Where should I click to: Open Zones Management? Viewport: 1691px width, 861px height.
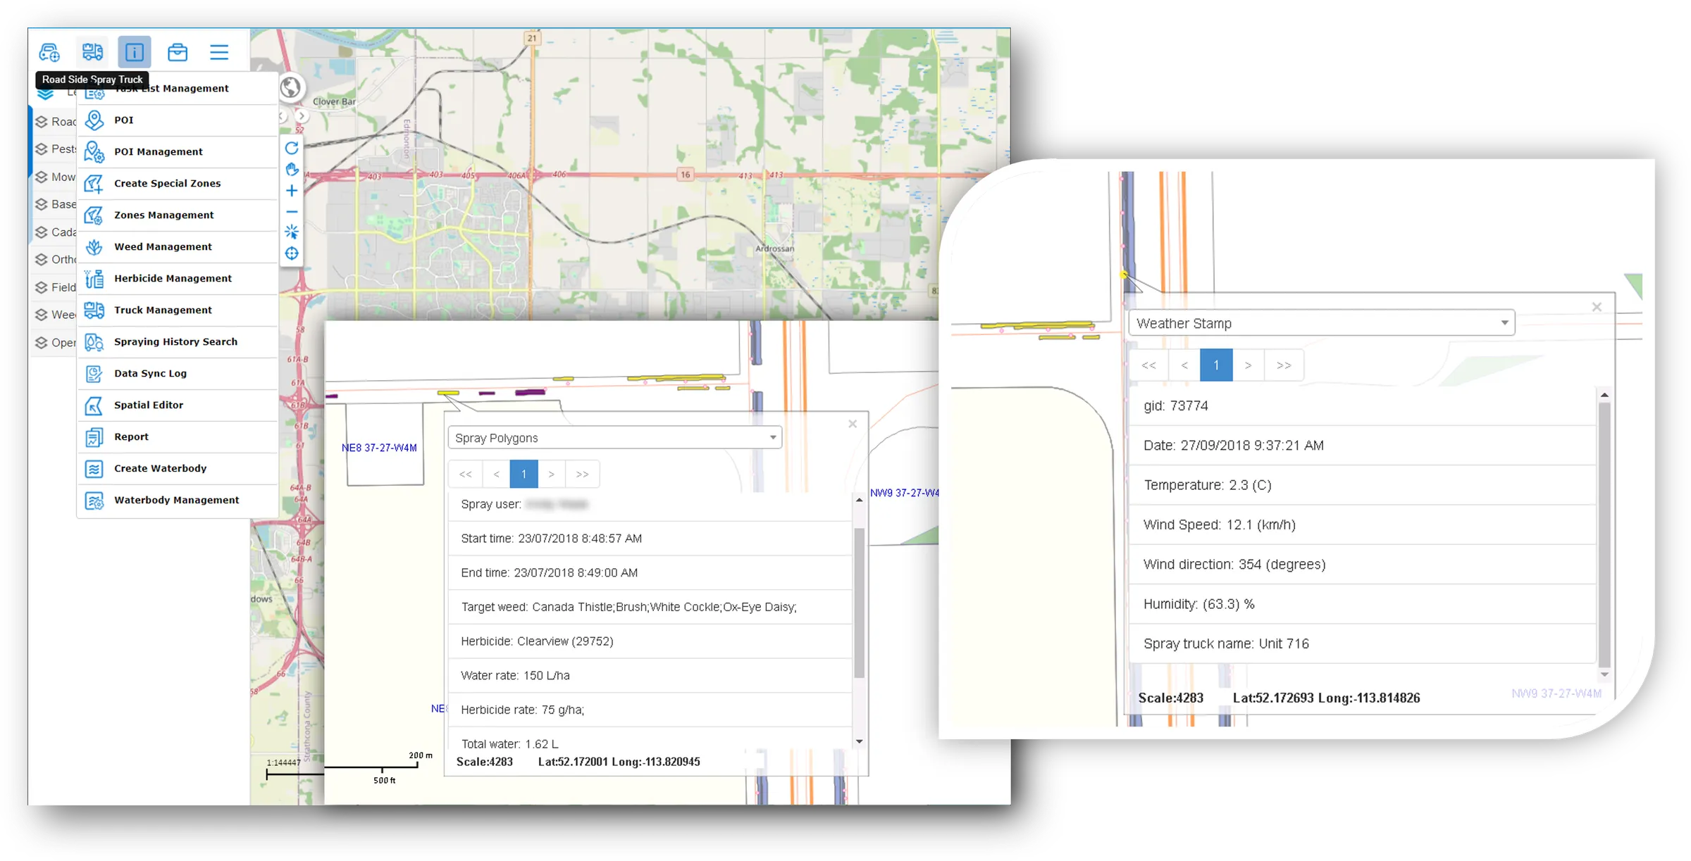coord(178,215)
